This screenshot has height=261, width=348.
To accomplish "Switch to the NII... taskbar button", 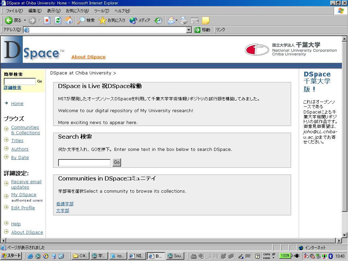I will coord(137,256).
